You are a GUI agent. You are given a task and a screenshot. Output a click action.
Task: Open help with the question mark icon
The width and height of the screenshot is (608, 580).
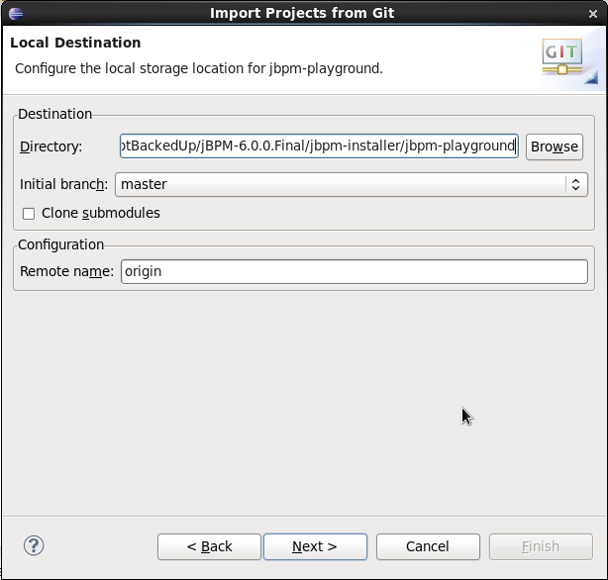click(34, 545)
